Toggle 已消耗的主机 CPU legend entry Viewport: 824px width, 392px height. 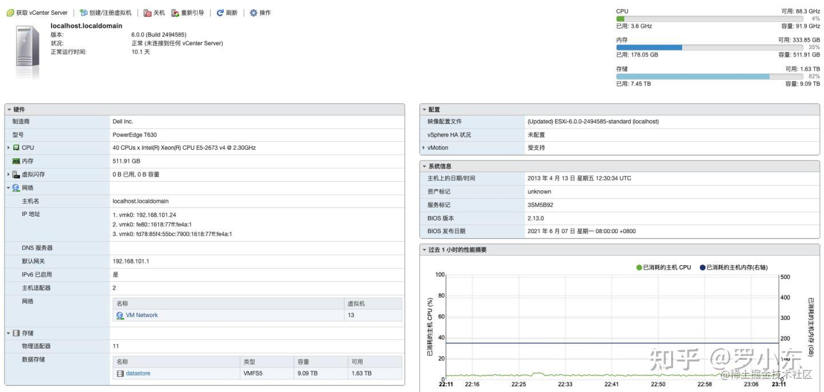click(663, 267)
